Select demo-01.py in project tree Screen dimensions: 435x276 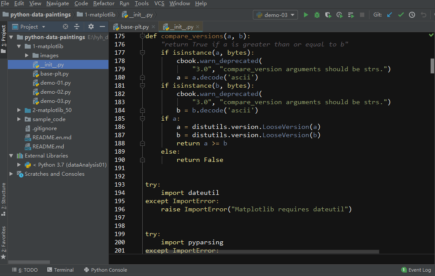[x=56, y=83]
